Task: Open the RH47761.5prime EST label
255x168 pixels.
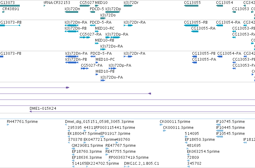Action: point(22,122)
